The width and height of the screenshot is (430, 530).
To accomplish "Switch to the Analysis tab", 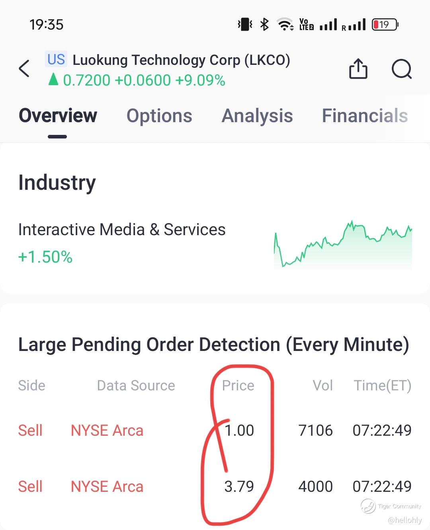I will 257,116.
